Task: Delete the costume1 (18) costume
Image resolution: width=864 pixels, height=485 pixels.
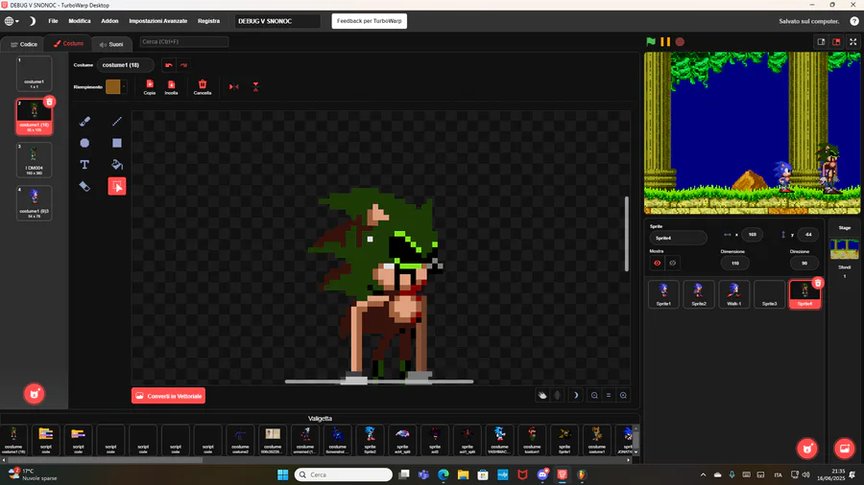Action: point(50,102)
